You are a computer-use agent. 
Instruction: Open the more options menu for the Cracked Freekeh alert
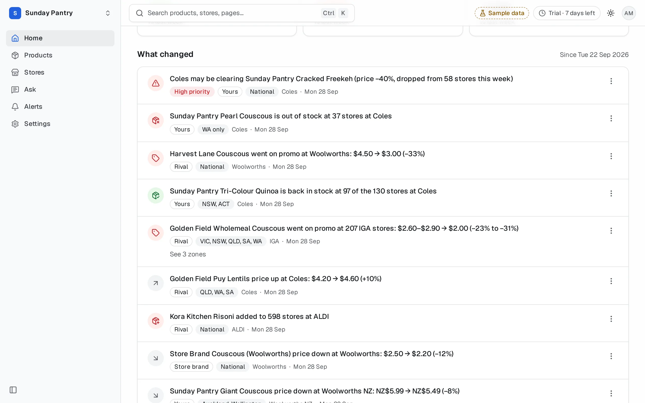[611, 81]
